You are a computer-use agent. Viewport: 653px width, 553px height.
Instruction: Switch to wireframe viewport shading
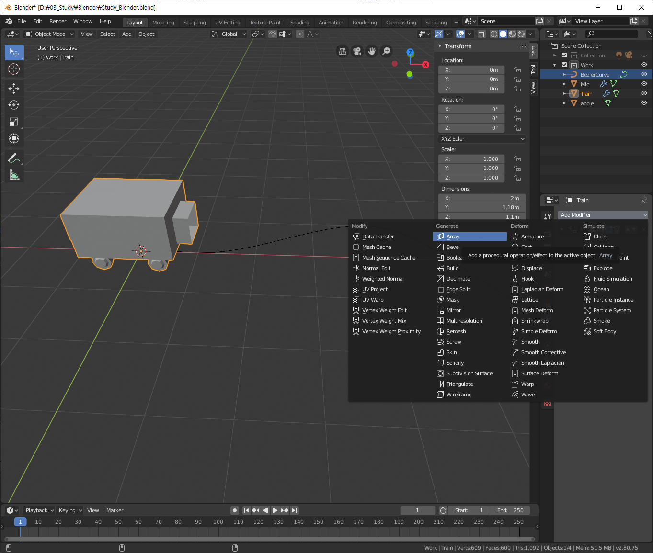click(x=494, y=34)
